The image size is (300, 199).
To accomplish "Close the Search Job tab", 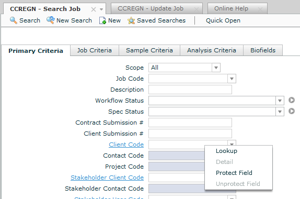I will (94, 9).
